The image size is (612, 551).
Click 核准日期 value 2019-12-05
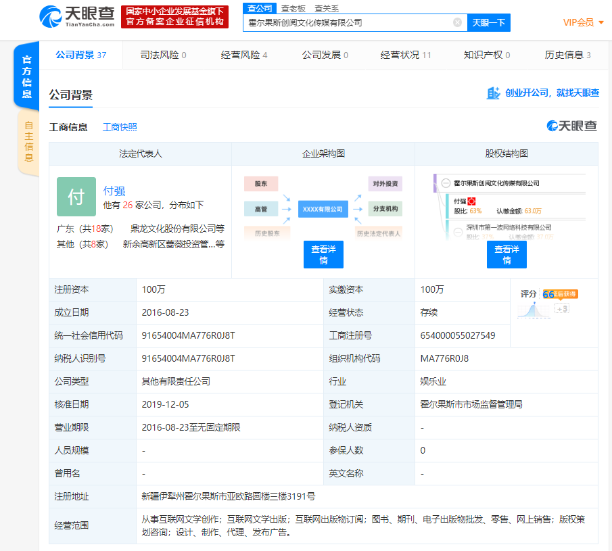coord(165,405)
